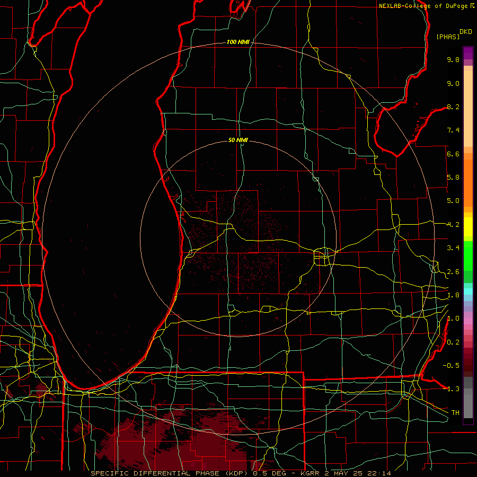Click the 50 NMI range ring label
The width and height of the screenshot is (477, 477).
238,140
